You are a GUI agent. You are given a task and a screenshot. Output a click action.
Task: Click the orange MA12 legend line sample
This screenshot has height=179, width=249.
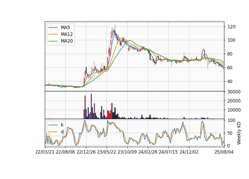point(53,34)
